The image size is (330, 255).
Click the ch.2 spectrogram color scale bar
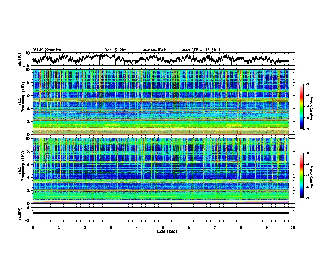pyautogui.click(x=301, y=175)
